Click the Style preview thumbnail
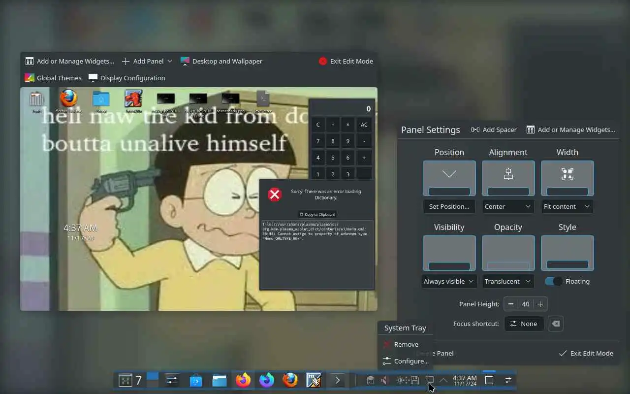 tap(567, 253)
